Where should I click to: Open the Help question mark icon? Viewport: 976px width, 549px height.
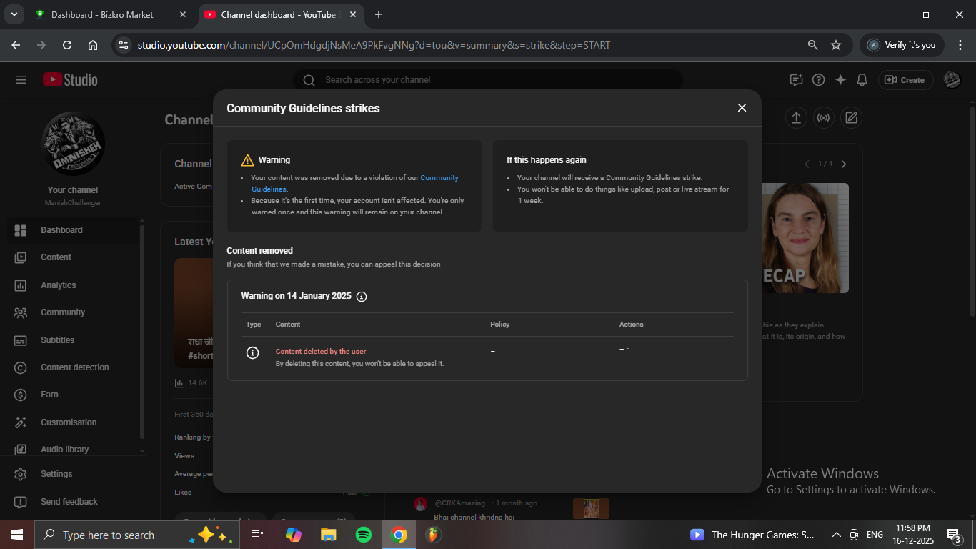[819, 80]
